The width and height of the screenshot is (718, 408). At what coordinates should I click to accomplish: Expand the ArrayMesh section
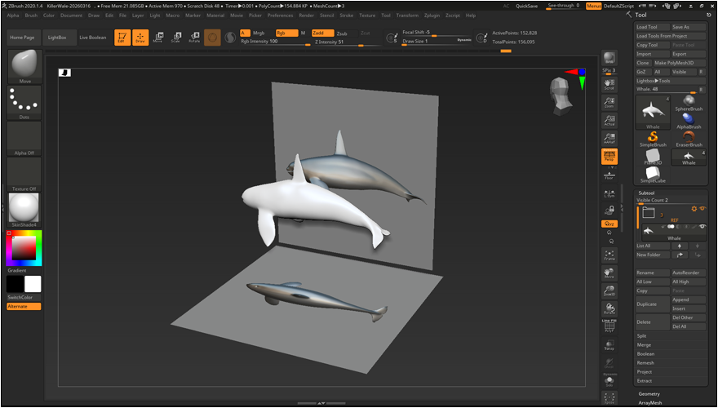click(650, 401)
